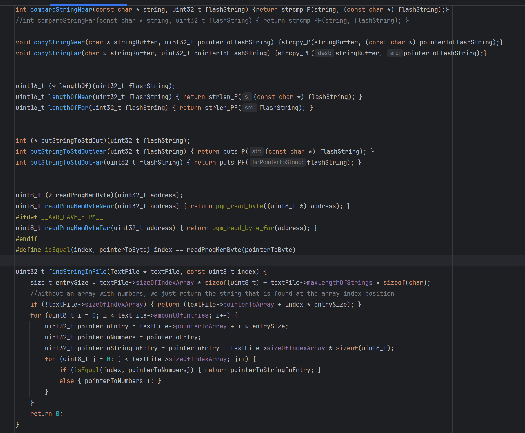This screenshot has height=433, width=525.
Task: Click the 'farPointerToString:' parameter hint
Action: point(277,163)
